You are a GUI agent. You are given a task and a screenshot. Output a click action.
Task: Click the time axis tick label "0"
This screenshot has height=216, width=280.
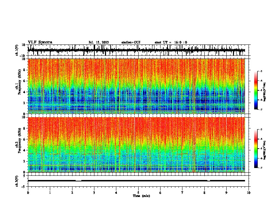tap(28, 193)
